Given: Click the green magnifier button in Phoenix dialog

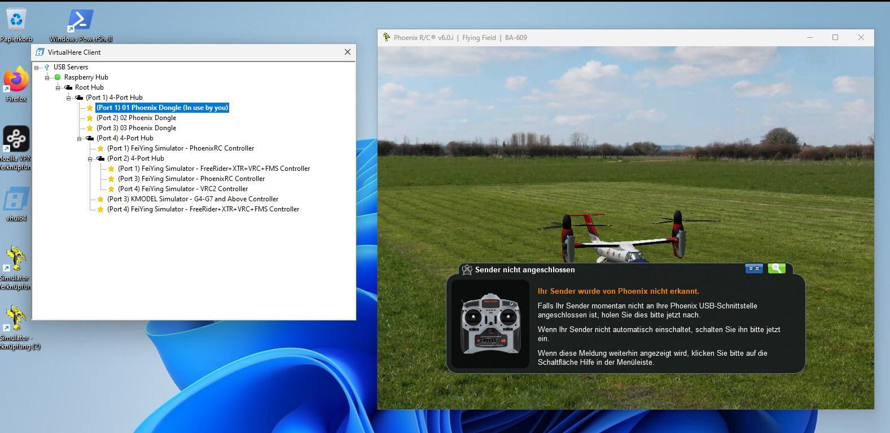Looking at the screenshot, I should point(777,268).
